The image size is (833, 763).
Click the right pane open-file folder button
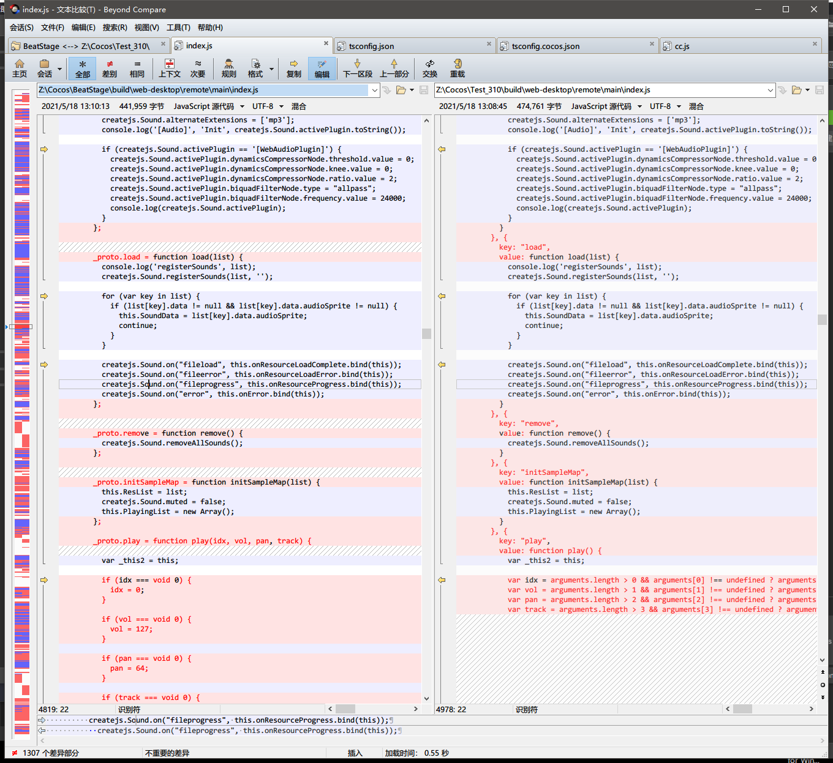tap(796, 90)
